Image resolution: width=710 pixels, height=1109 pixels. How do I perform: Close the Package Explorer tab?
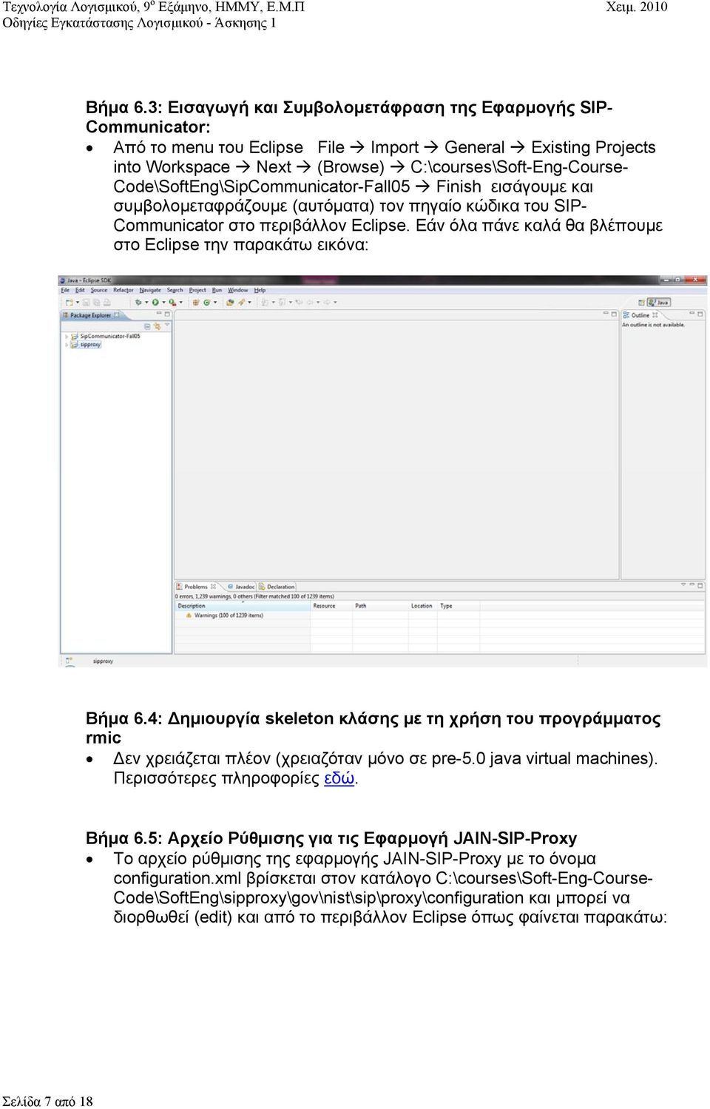click(x=116, y=315)
